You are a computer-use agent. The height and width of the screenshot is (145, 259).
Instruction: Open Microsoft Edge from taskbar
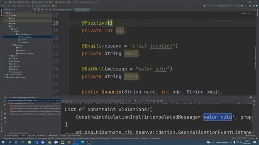(x=83, y=142)
